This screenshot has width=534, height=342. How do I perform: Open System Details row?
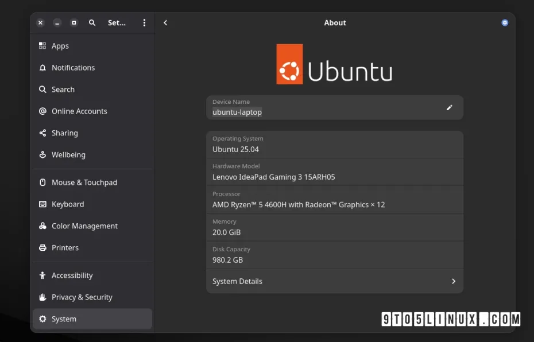pos(335,281)
